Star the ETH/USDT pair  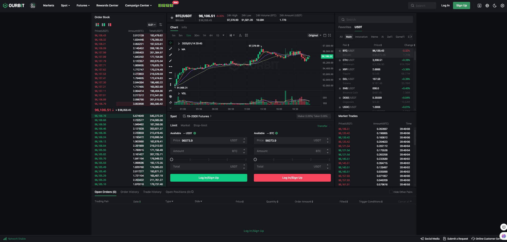(x=340, y=60)
